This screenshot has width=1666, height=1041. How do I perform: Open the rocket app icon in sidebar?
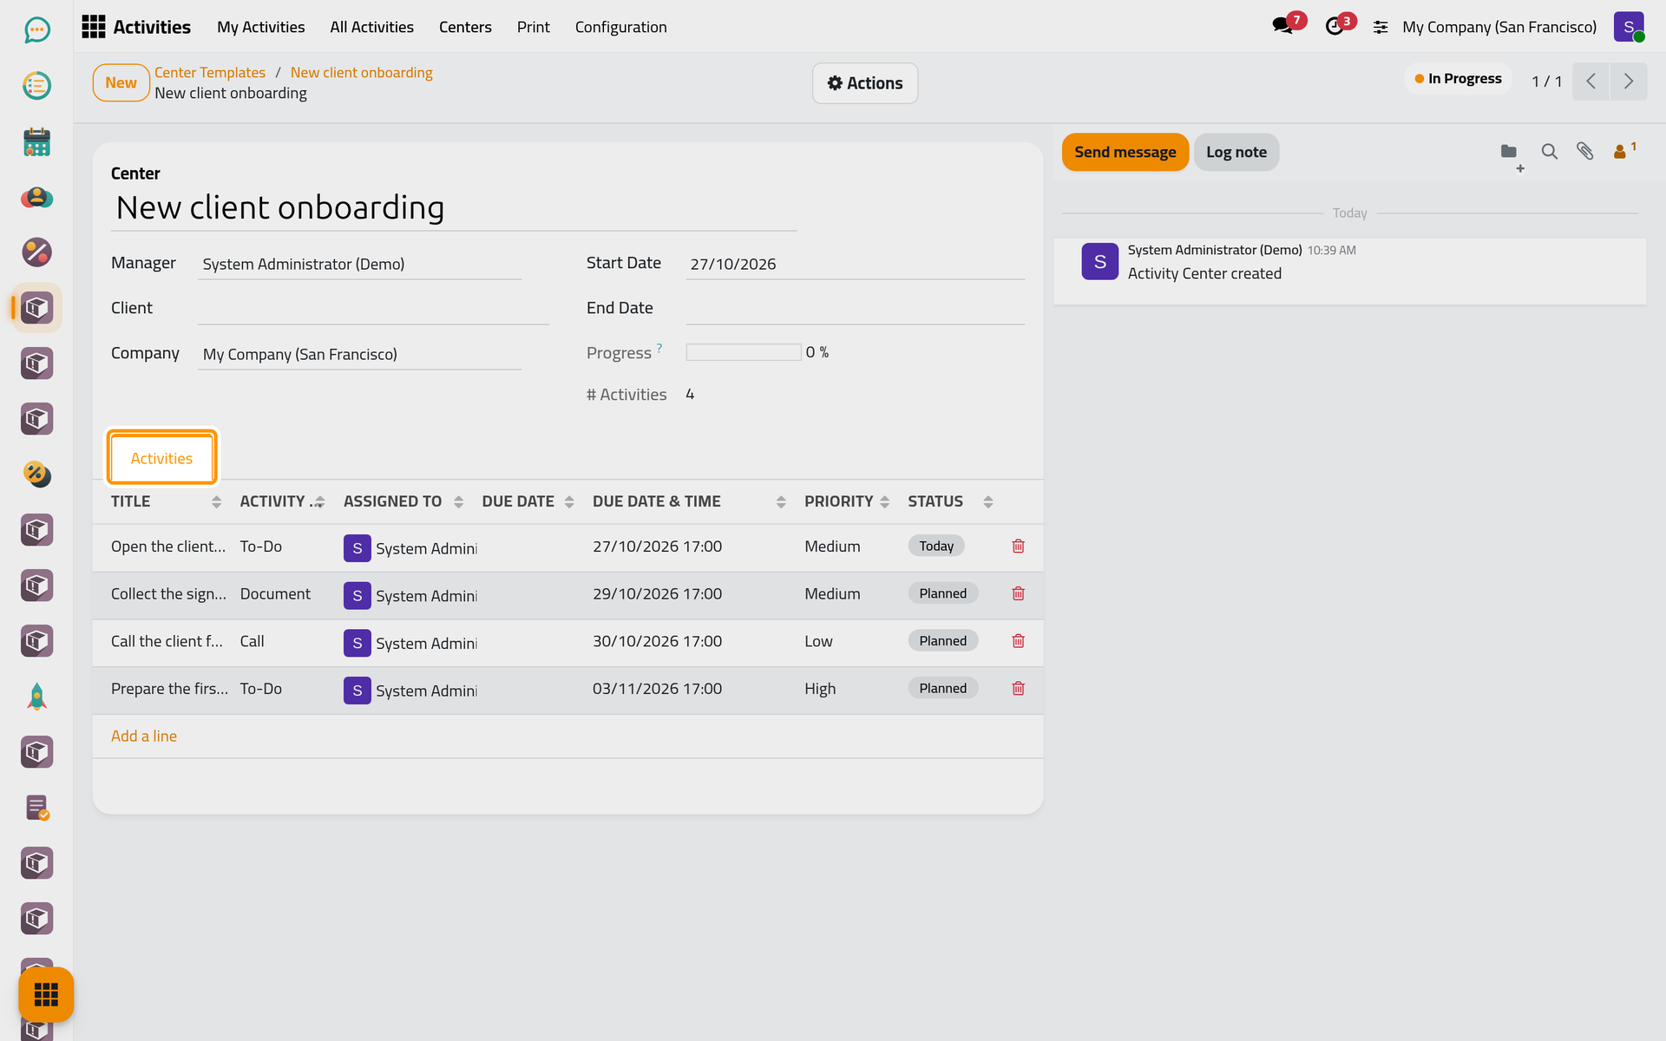click(x=36, y=697)
